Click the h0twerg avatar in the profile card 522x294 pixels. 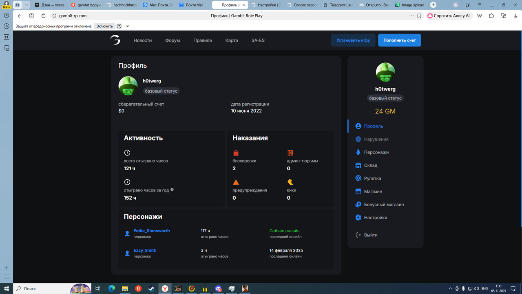128,85
